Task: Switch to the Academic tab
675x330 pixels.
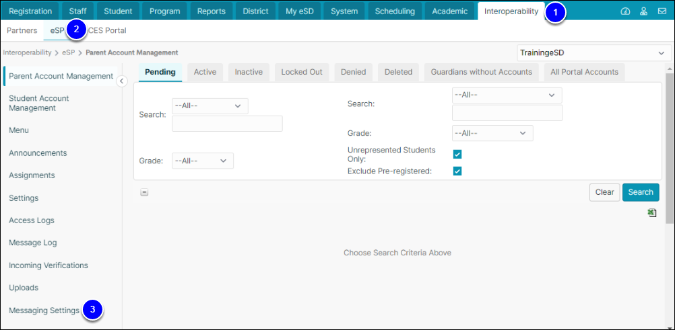Action: coord(450,11)
